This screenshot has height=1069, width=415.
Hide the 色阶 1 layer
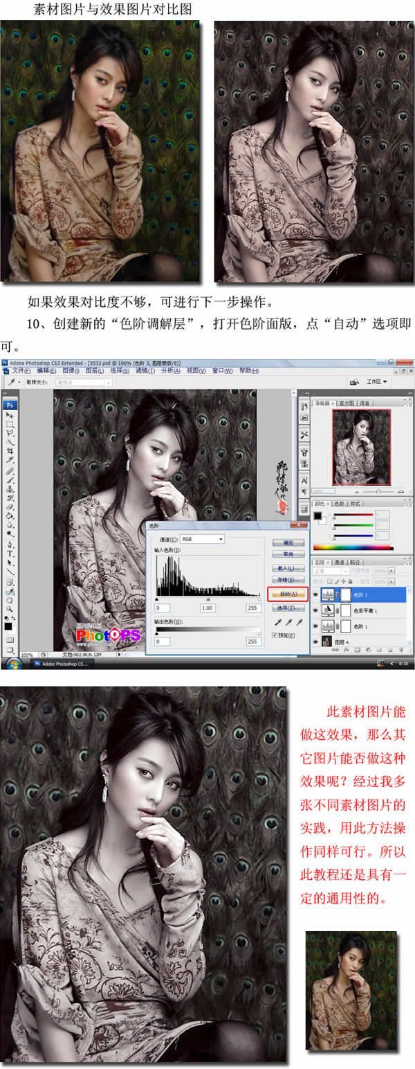click(x=315, y=625)
